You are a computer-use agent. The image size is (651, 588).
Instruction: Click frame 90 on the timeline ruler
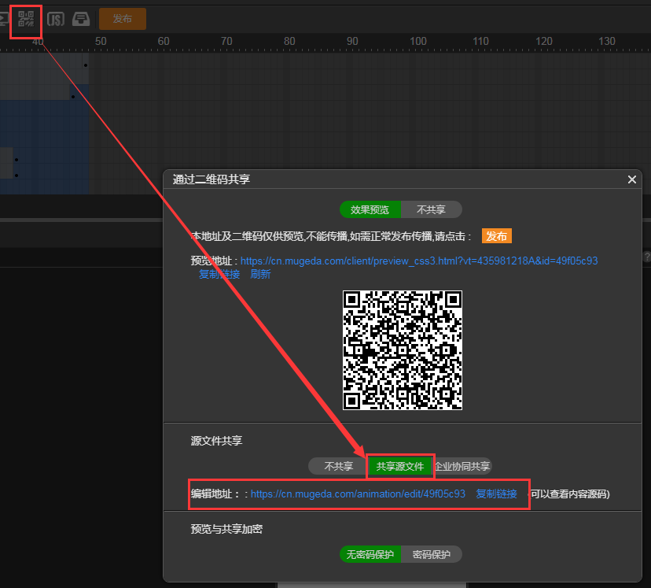tap(352, 41)
